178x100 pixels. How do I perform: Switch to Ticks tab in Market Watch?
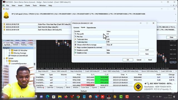click(31, 45)
